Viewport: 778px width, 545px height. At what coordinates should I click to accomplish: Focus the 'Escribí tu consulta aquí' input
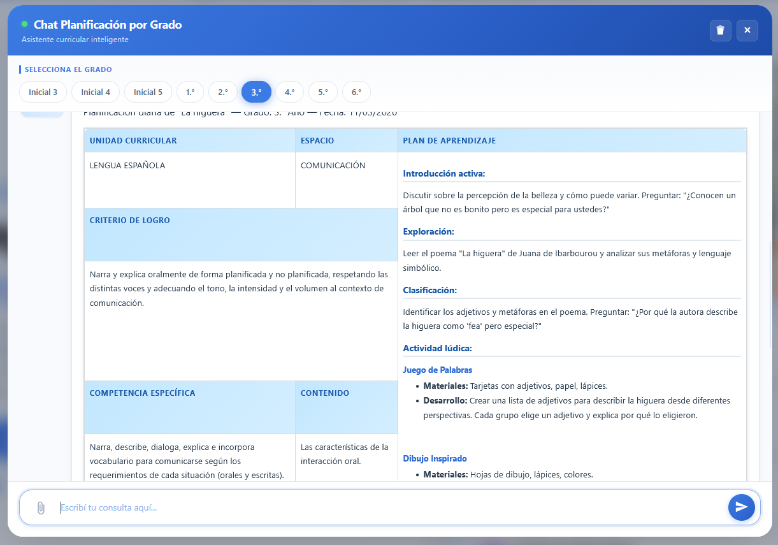(x=389, y=508)
